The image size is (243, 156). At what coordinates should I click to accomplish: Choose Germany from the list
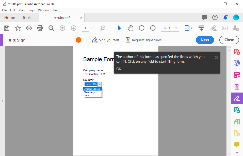(92, 92)
